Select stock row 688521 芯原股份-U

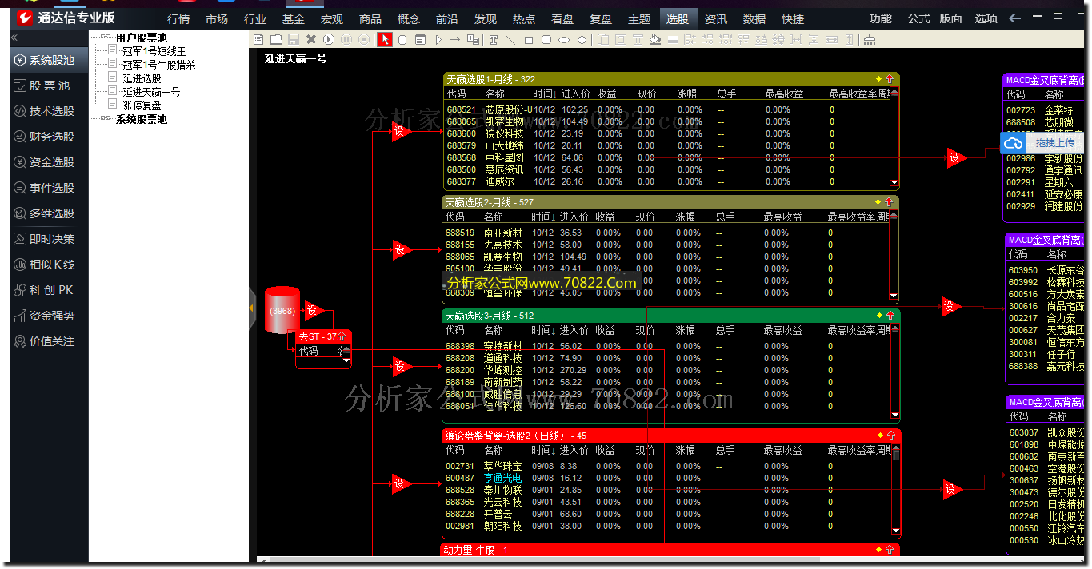point(668,109)
